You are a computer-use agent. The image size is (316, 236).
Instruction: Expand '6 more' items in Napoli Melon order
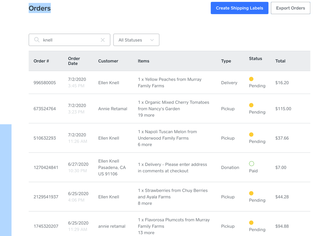pyautogui.click(x=145, y=145)
